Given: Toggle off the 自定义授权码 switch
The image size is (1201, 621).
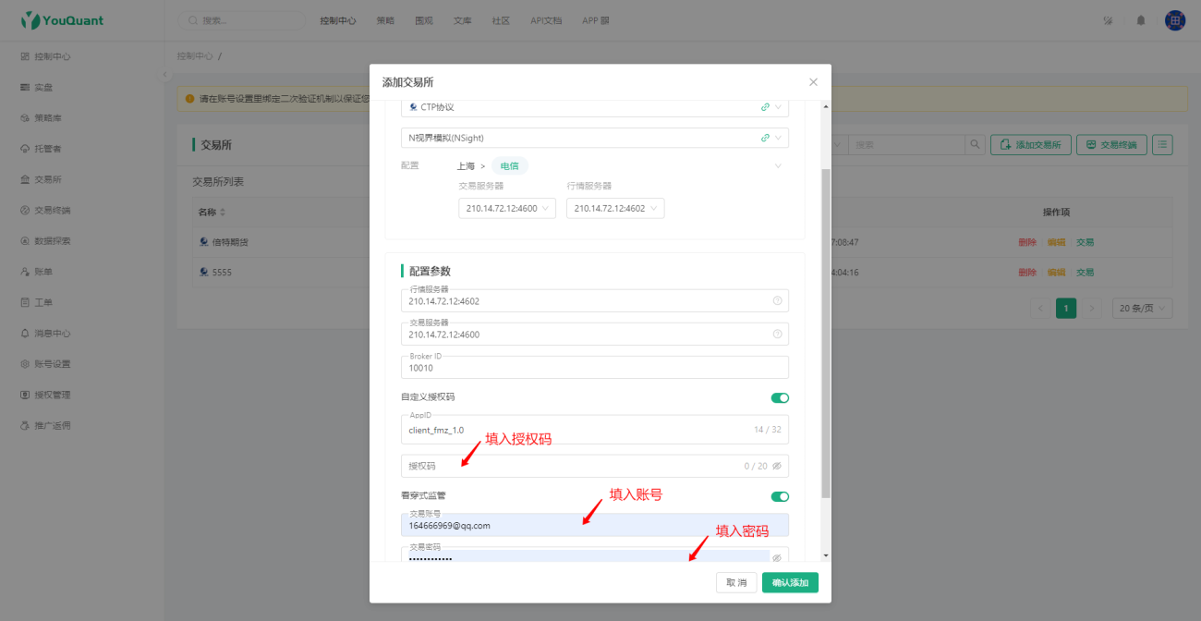Looking at the screenshot, I should pos(780,397).
